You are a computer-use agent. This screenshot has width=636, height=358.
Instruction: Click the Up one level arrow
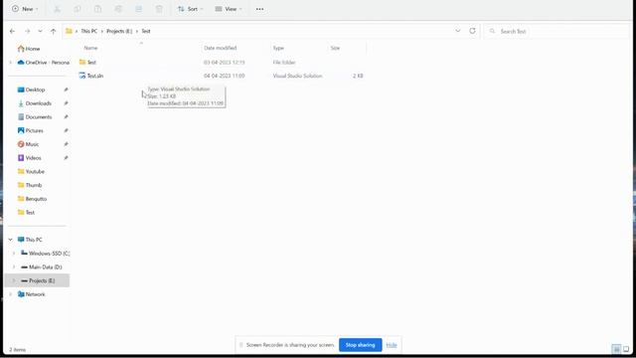coord(53,31)
